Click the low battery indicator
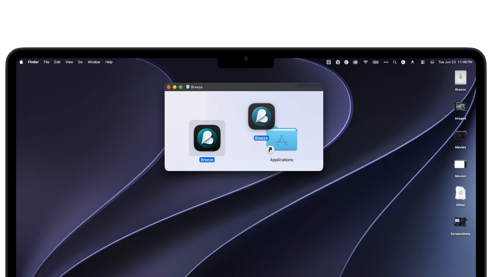The height and width of the screenshot is (277, 492). [x=376, y=62]
